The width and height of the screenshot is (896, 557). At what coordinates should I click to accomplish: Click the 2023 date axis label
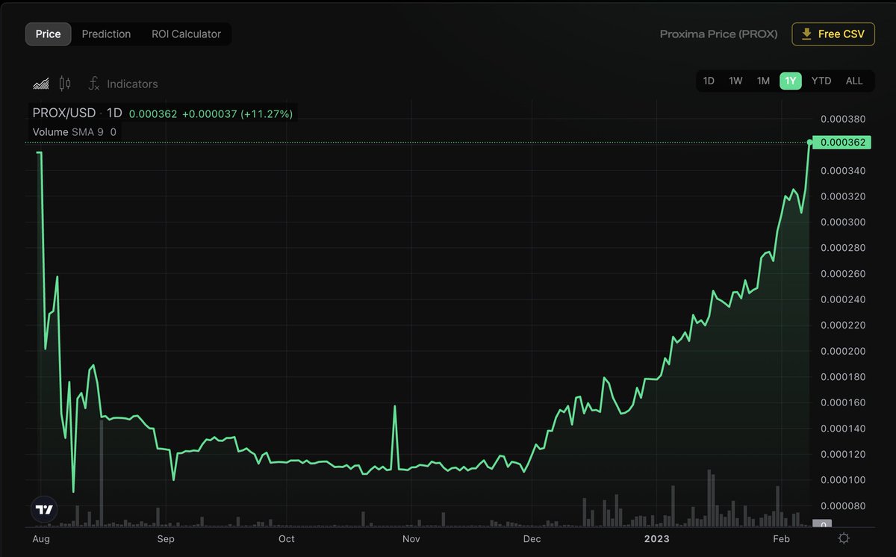coord(657,538)
